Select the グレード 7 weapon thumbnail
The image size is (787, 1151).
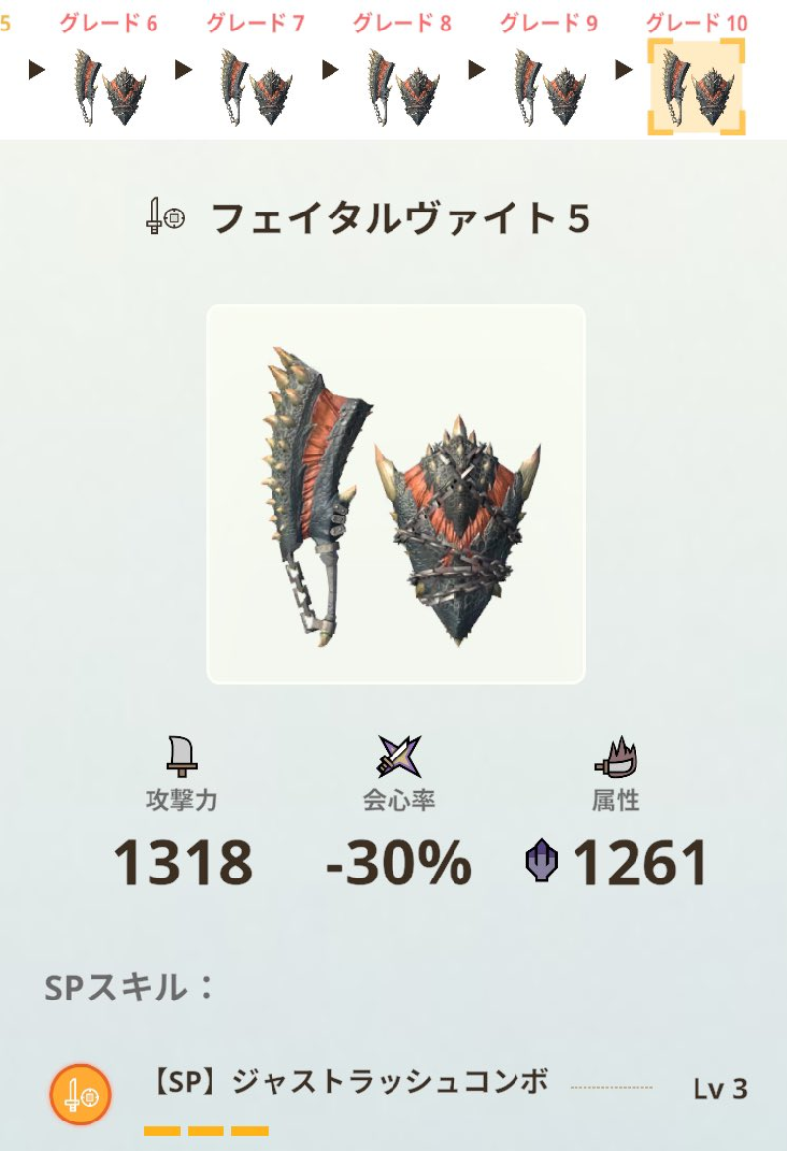(x=256, y=88)
